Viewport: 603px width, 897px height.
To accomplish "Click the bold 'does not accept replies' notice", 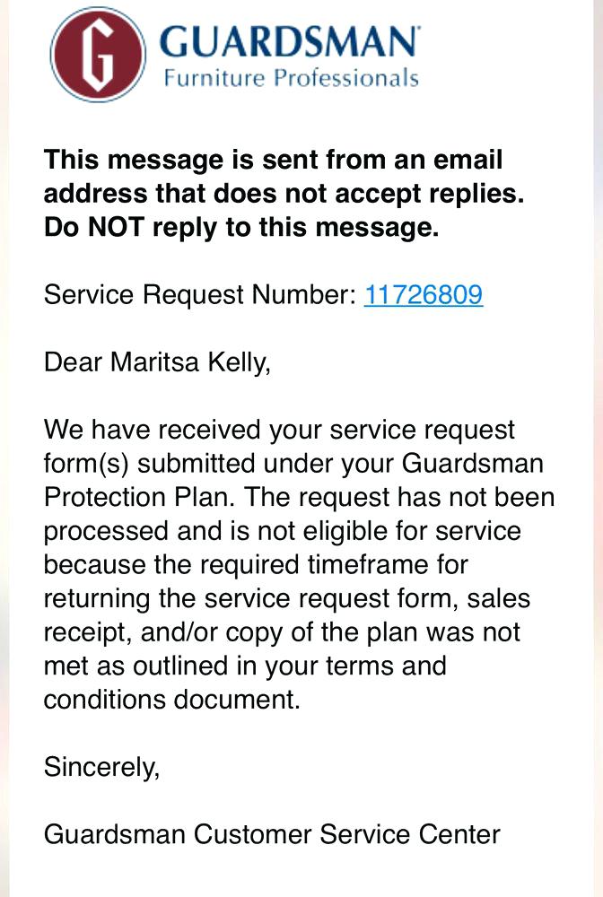I will click(369, 194).
